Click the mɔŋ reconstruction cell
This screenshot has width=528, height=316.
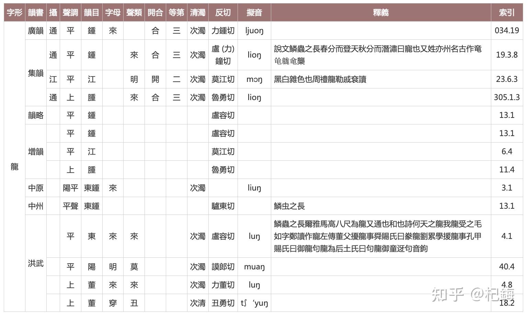[254, 79]
